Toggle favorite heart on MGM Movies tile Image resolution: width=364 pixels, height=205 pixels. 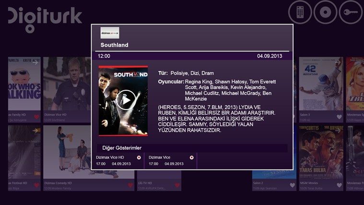tap(339, 185)
